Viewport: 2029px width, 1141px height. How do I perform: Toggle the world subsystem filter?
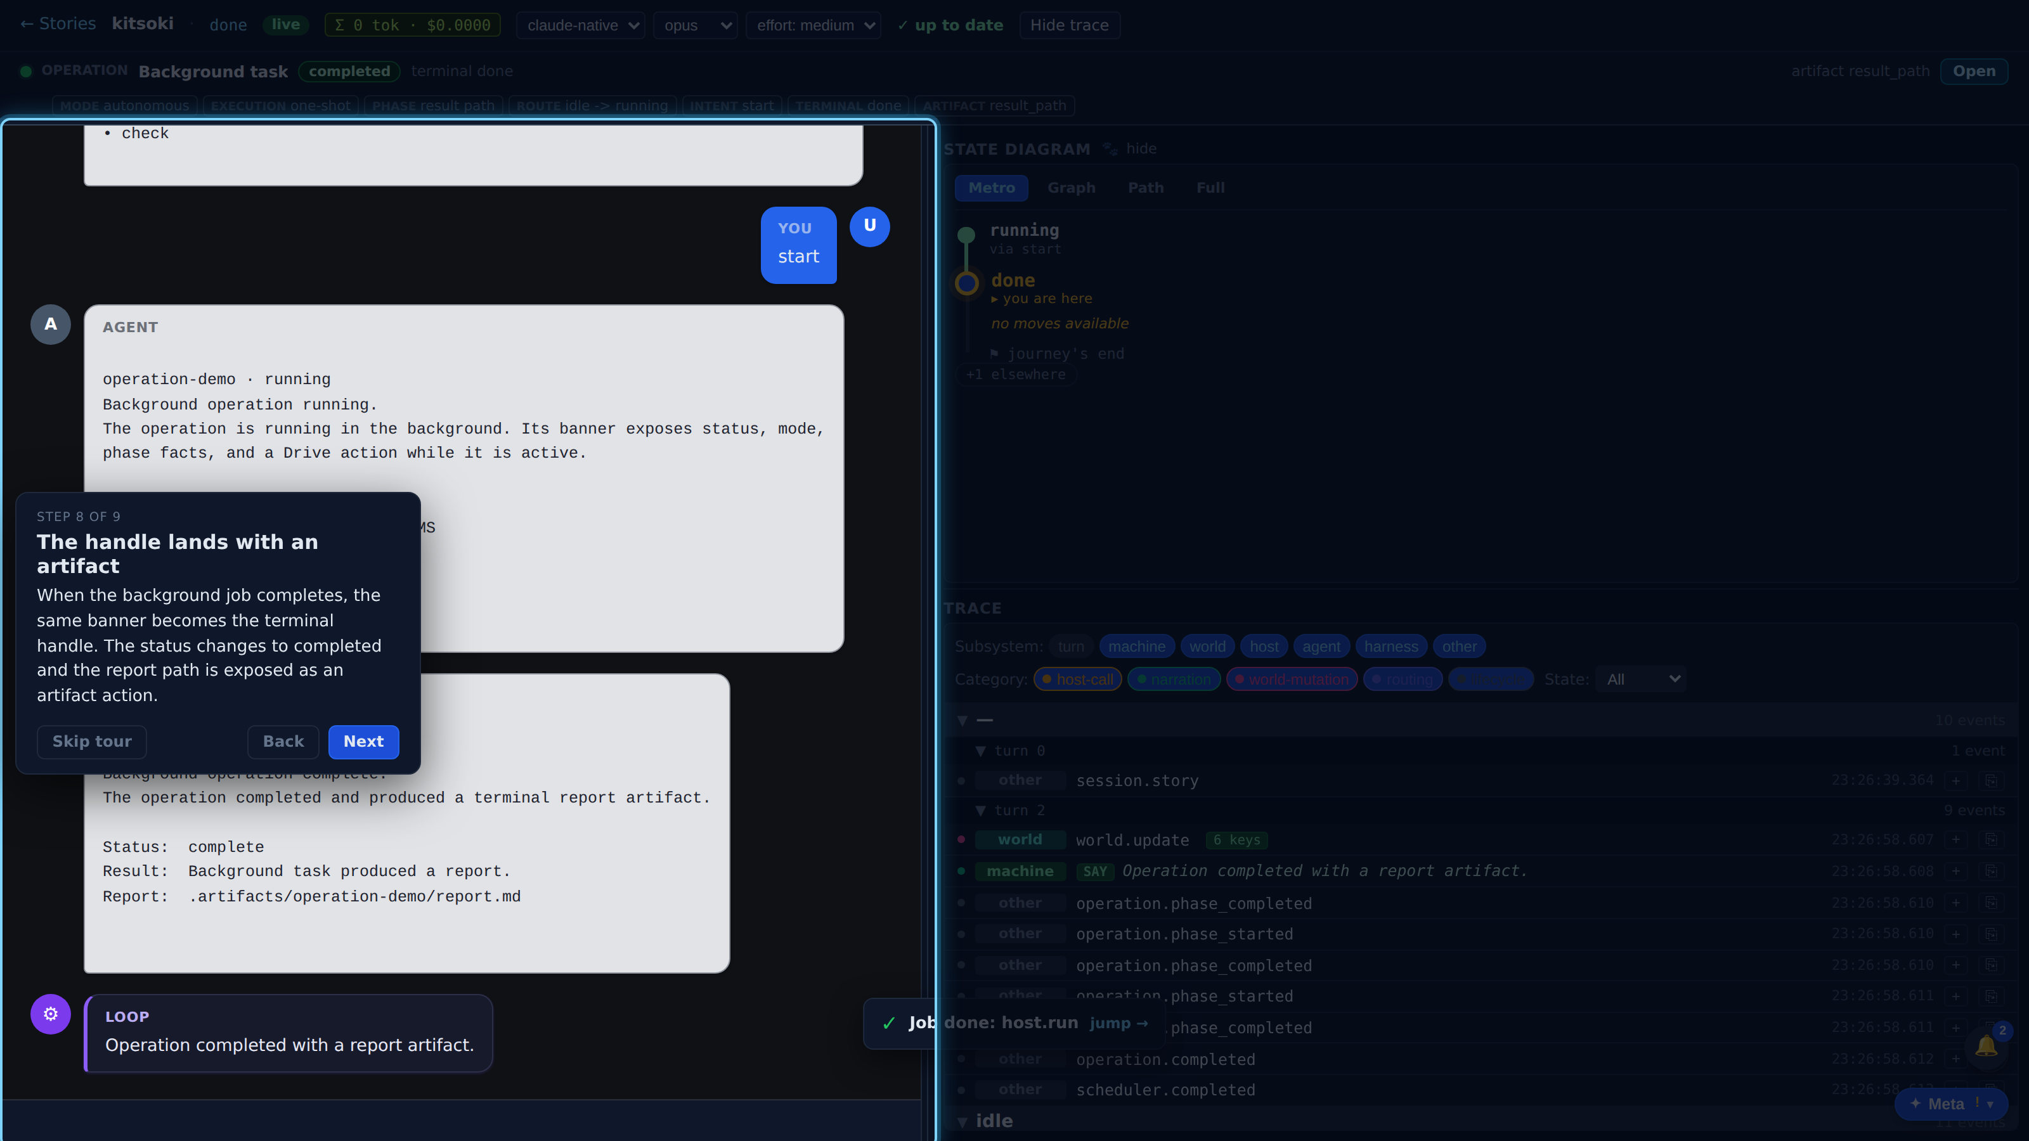(x=1207, y=647)
